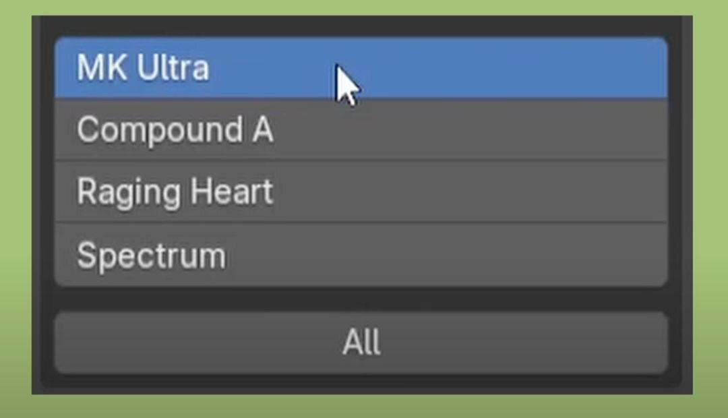
Task: Switch selection to Raging Heart
Action: tap(361, 191)
